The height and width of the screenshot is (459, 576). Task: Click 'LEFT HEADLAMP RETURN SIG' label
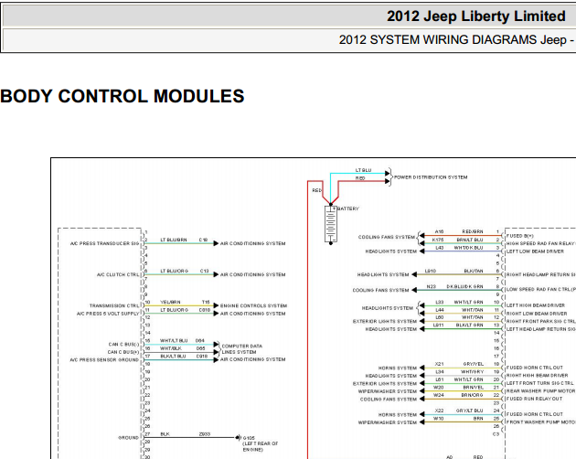[540, 329]
